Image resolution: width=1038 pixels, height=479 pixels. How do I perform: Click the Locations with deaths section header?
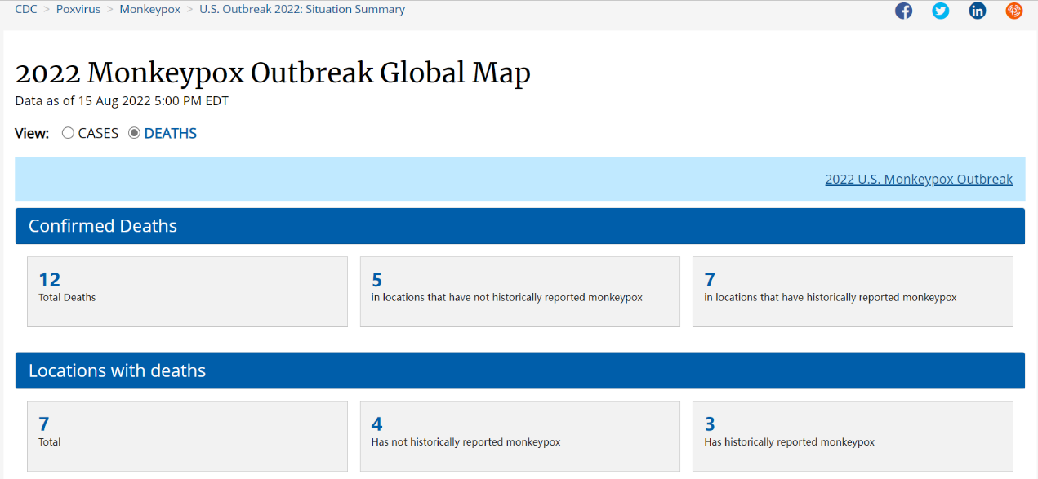[x=519, y=370]
